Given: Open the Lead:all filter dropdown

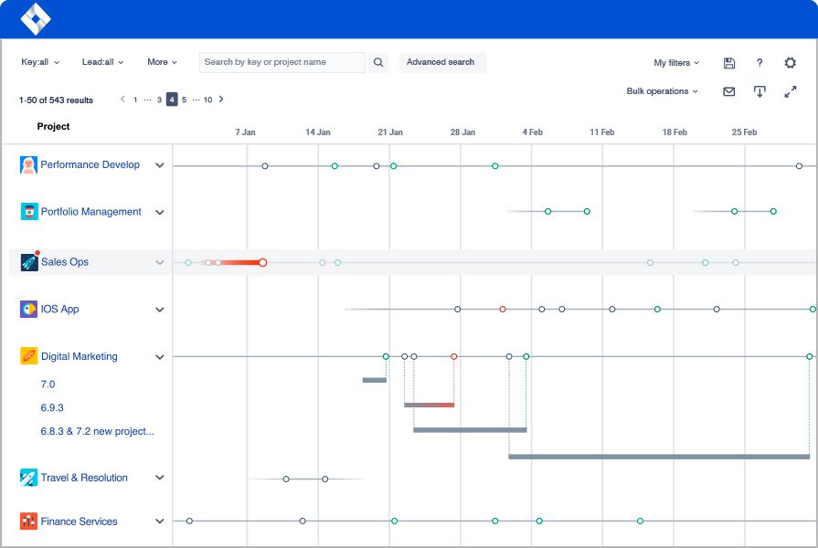Looking at the screenshot, I should point(102,62).
